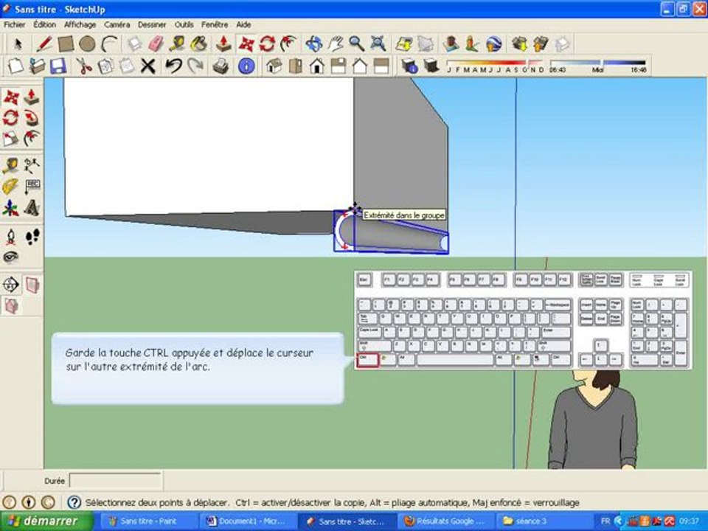Open the Dessiner menu
This screenshot has height=531, width=708.
click(x=152, y=25)
